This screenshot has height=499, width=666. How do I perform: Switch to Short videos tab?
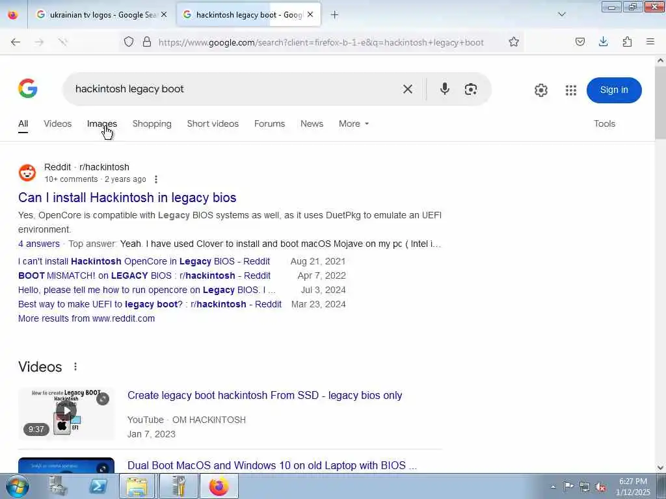pyautogui.click(x=213, y=124)
